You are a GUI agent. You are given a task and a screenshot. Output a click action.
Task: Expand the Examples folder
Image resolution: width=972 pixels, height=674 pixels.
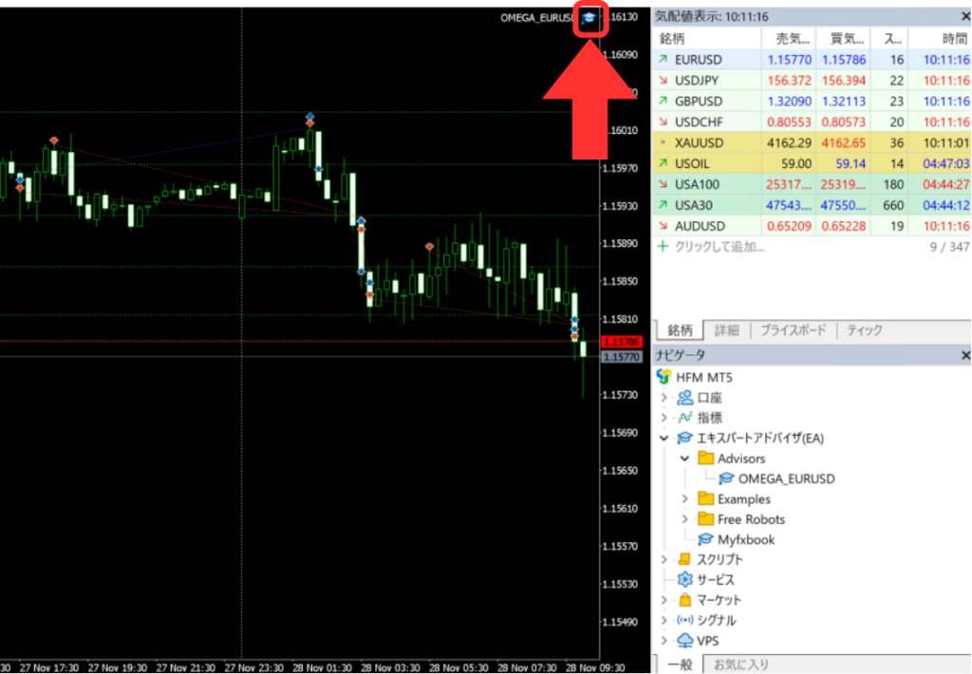[x=684, y=499]
